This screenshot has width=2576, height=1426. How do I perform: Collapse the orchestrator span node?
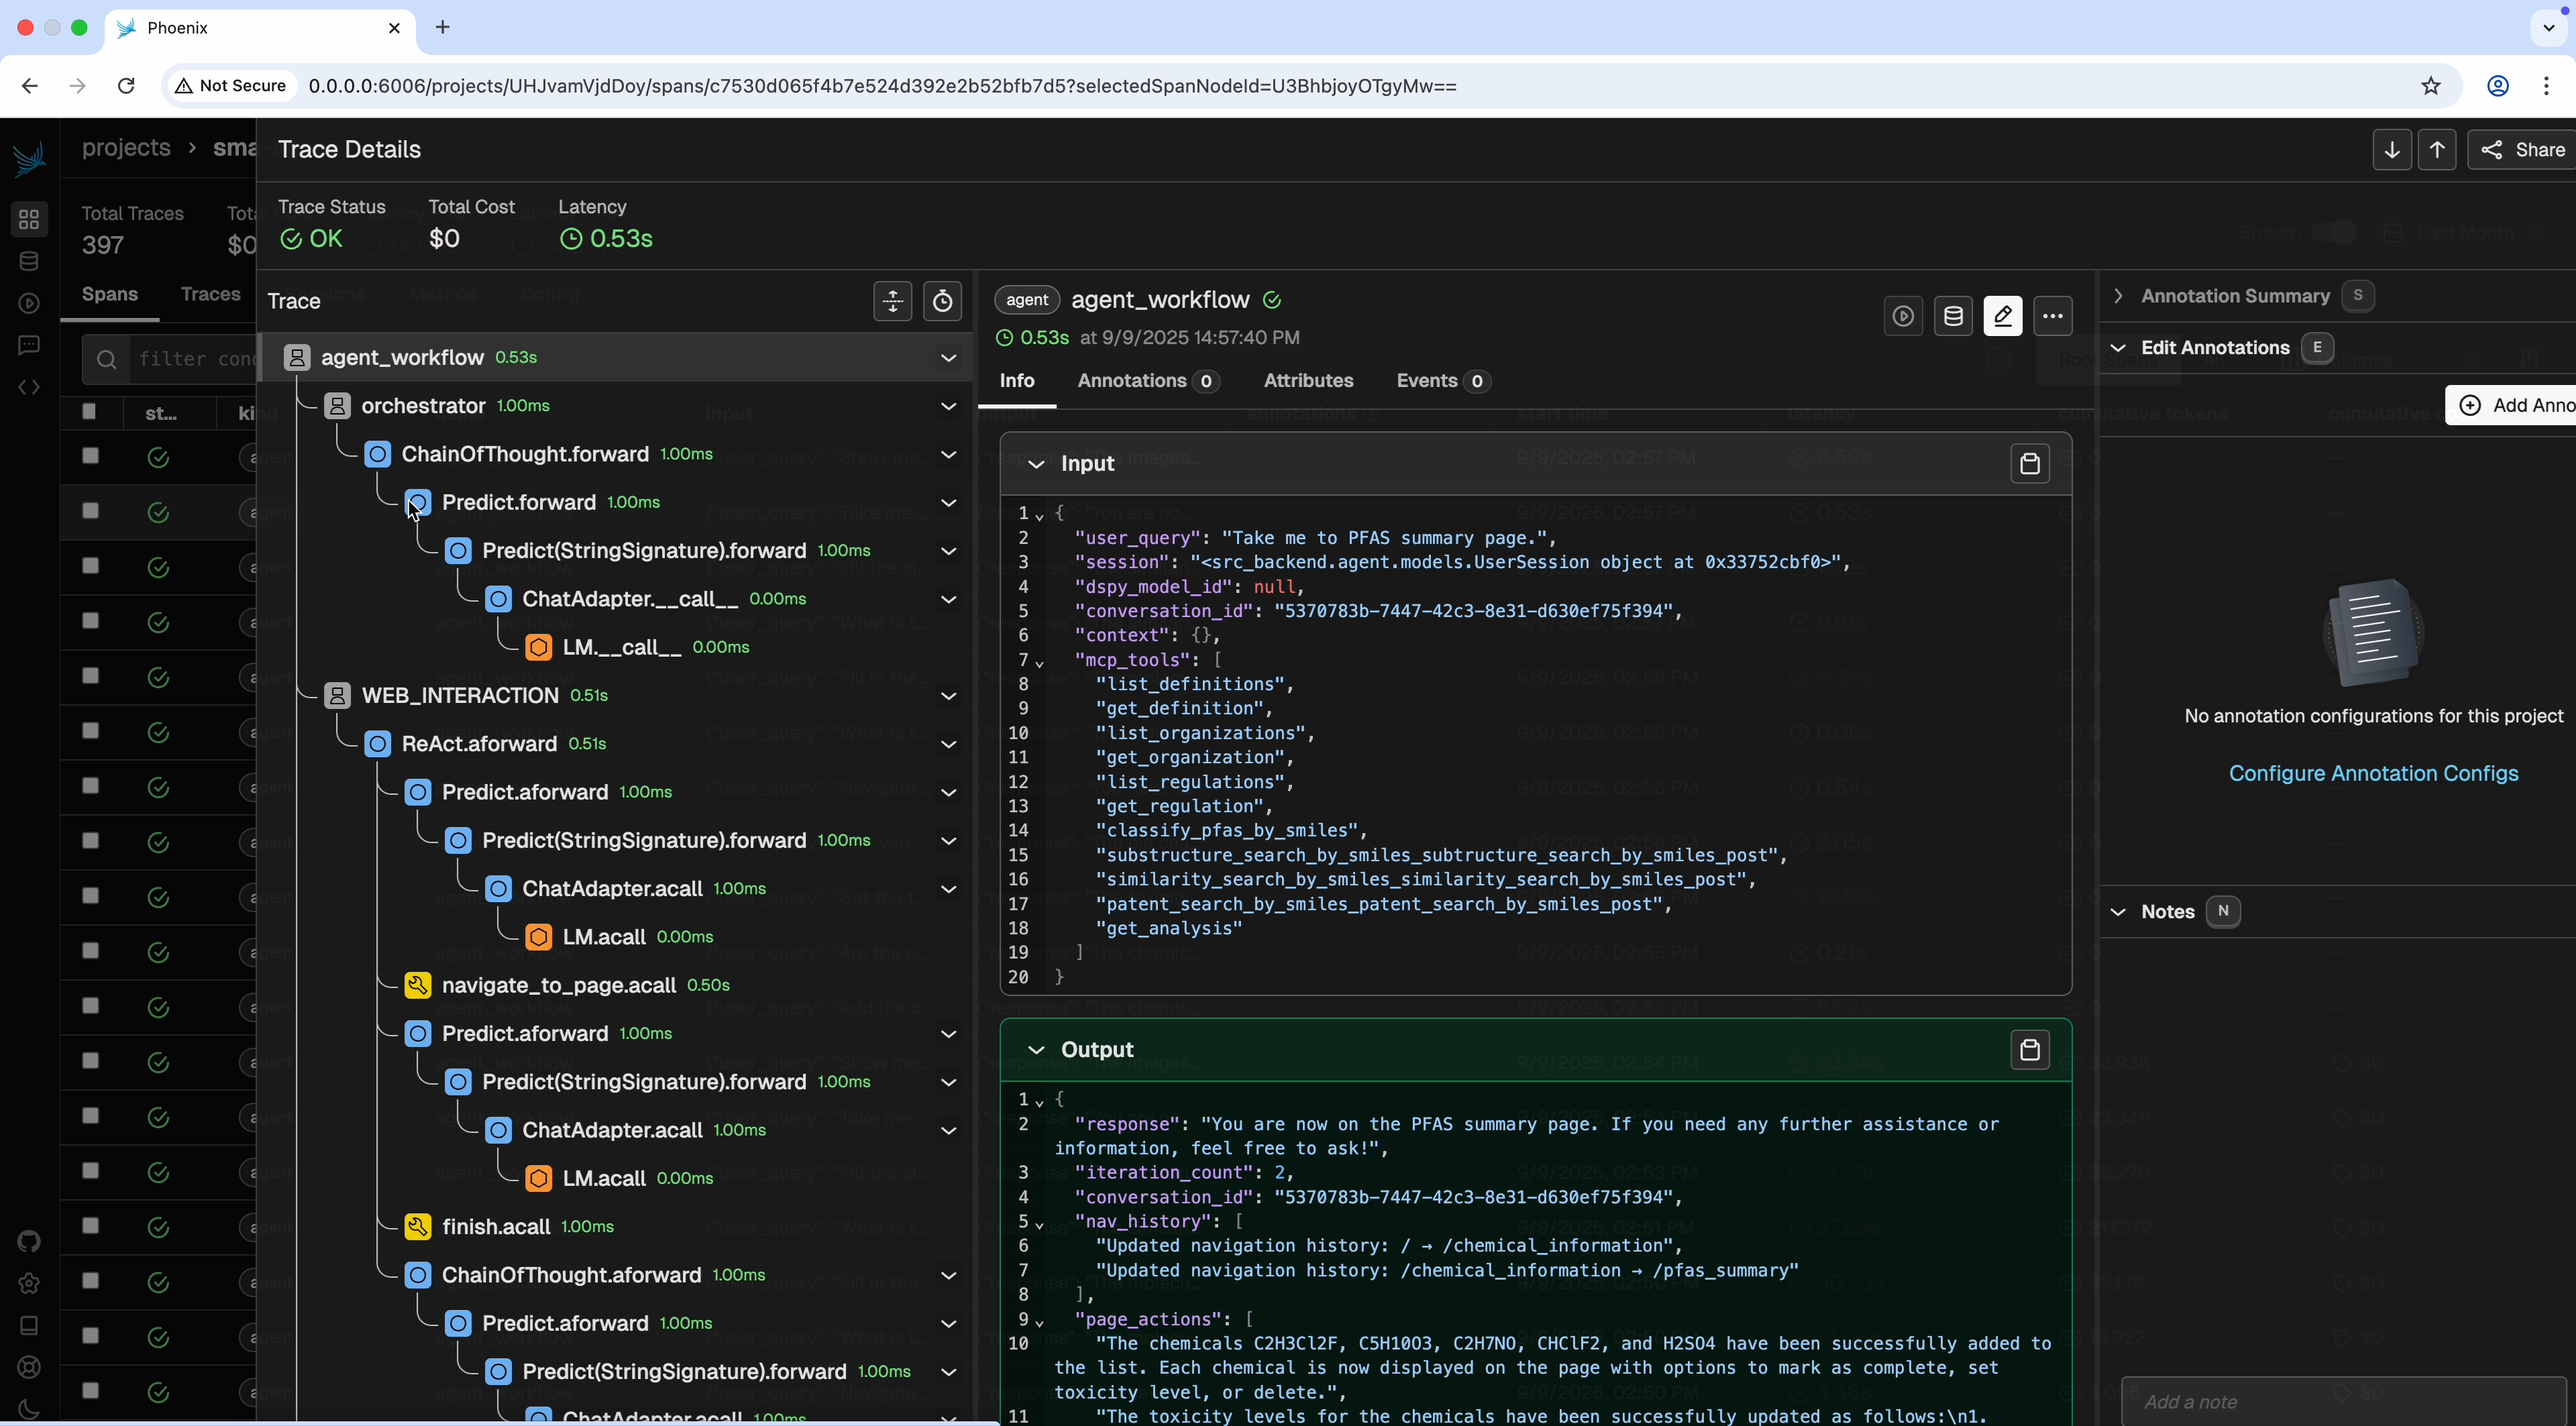pyautogui.click(x=948, y=406)
